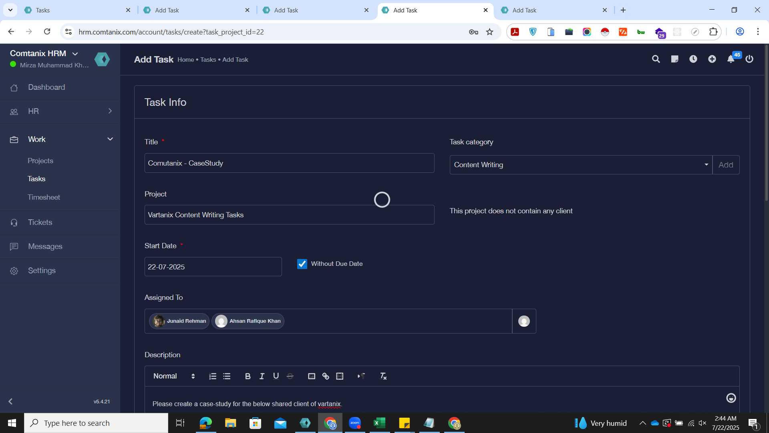
Task: Open the Task category dropdown
Action: [x=581, y=165]
